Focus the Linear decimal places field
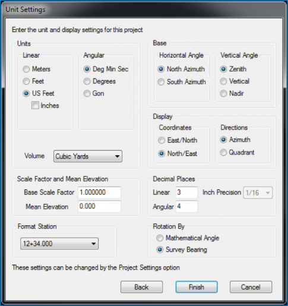Image resolution: width=288 pixels, height=306 pixels. [186, 193]
